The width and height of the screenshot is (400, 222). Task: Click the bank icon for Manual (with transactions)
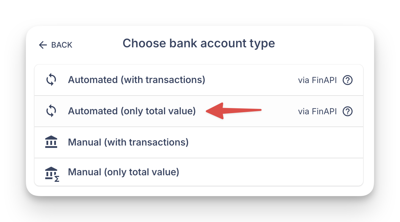51,142
